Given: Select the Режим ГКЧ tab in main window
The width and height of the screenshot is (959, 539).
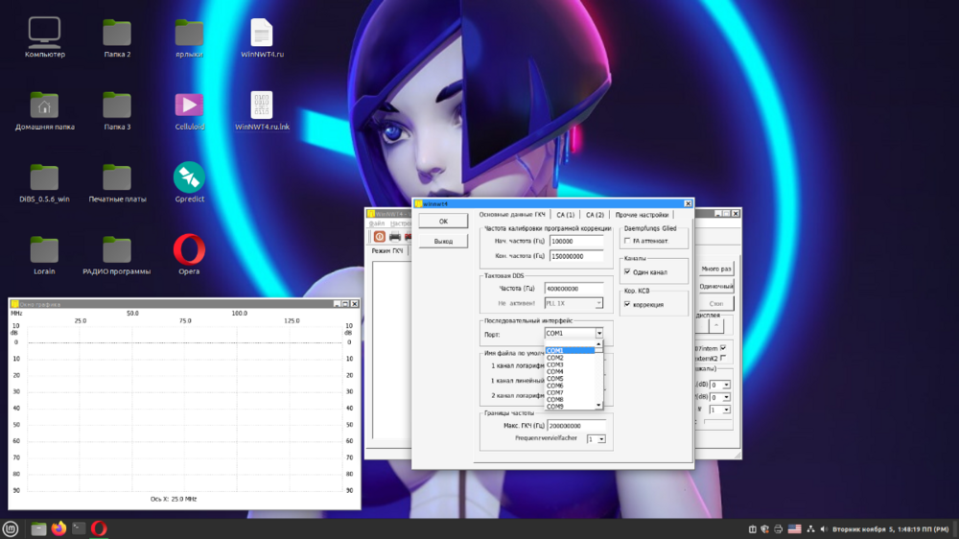Looking at the screenshot, I should coord(387,251).
